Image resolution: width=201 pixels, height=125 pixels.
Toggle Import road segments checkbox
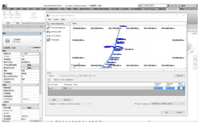[x=49, y=80]
